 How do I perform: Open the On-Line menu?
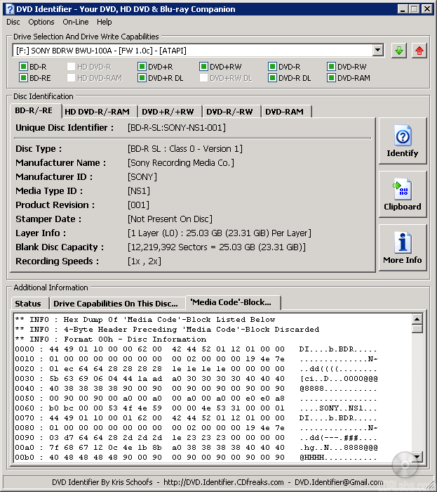coord(75,22)
